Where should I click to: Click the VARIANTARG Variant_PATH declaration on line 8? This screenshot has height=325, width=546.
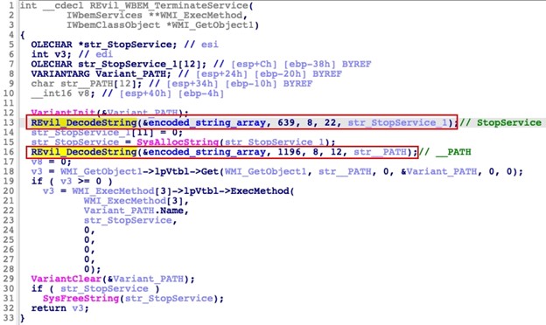point(101,73)
